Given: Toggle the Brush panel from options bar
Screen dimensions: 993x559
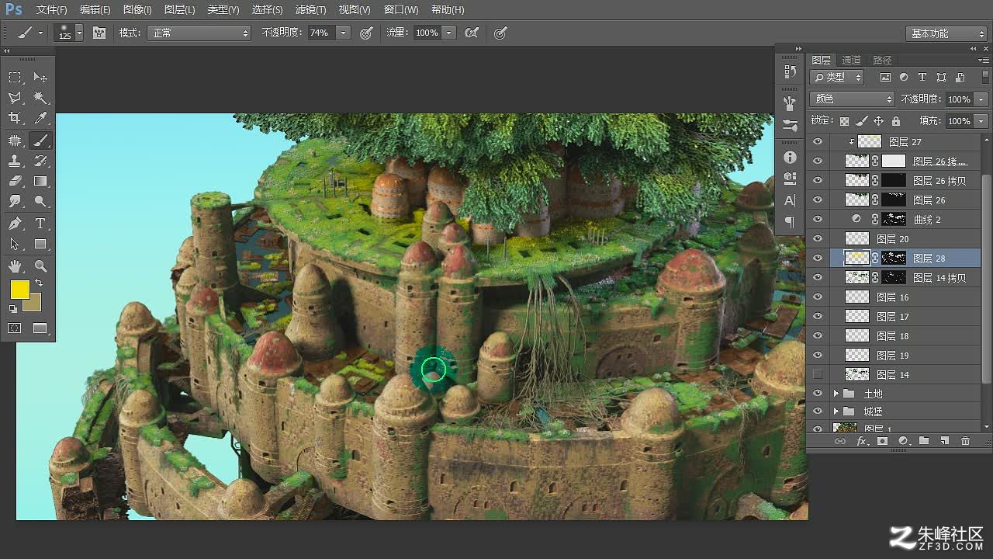Looking at the screenshot, I should [x=99, y=33].
